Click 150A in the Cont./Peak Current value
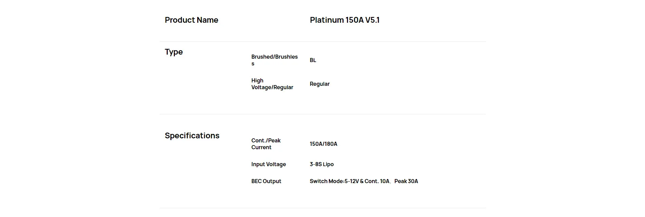This screenshot has height=217, width=645. pos(316,144)
